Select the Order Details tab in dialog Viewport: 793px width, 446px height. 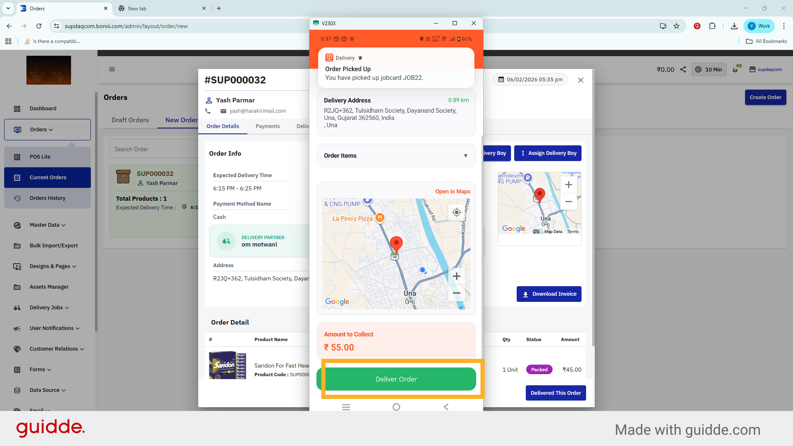223,126
